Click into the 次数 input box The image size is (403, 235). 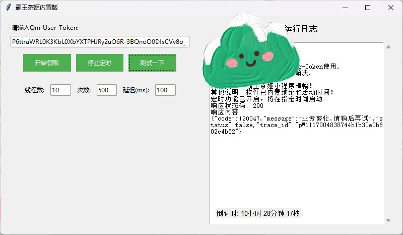tap(107, 90)
